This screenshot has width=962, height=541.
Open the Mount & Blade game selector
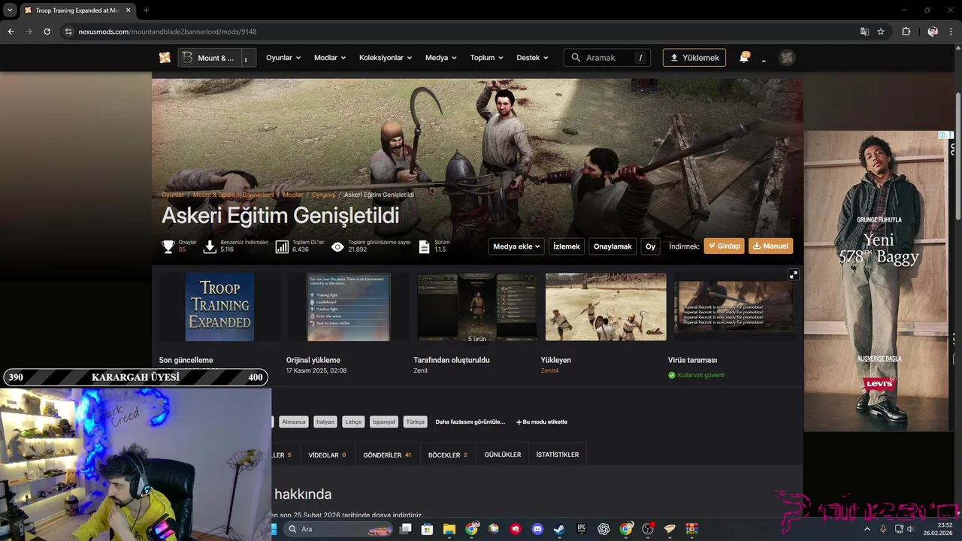coord(216,58)
